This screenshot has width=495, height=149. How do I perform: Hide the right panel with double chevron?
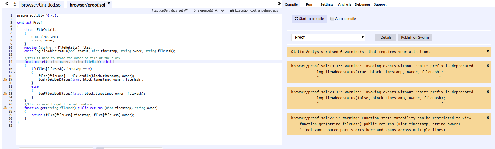[x=279, y=4]
